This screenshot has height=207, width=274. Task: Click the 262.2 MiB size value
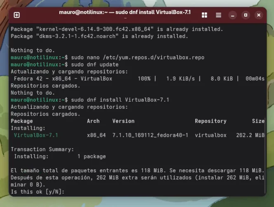250,135
